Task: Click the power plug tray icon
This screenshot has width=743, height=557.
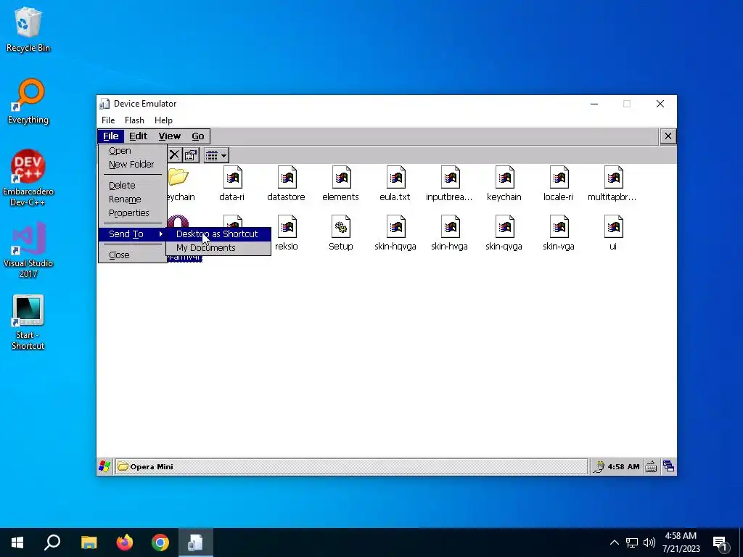Action: point(599,467)
